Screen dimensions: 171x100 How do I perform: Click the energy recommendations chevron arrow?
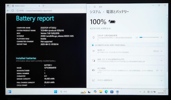tap(161, 37)
